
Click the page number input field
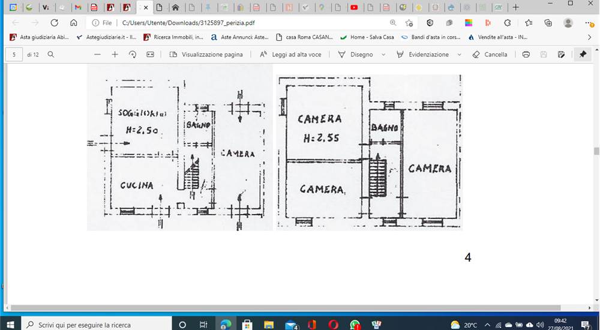[x=14, y=55]
